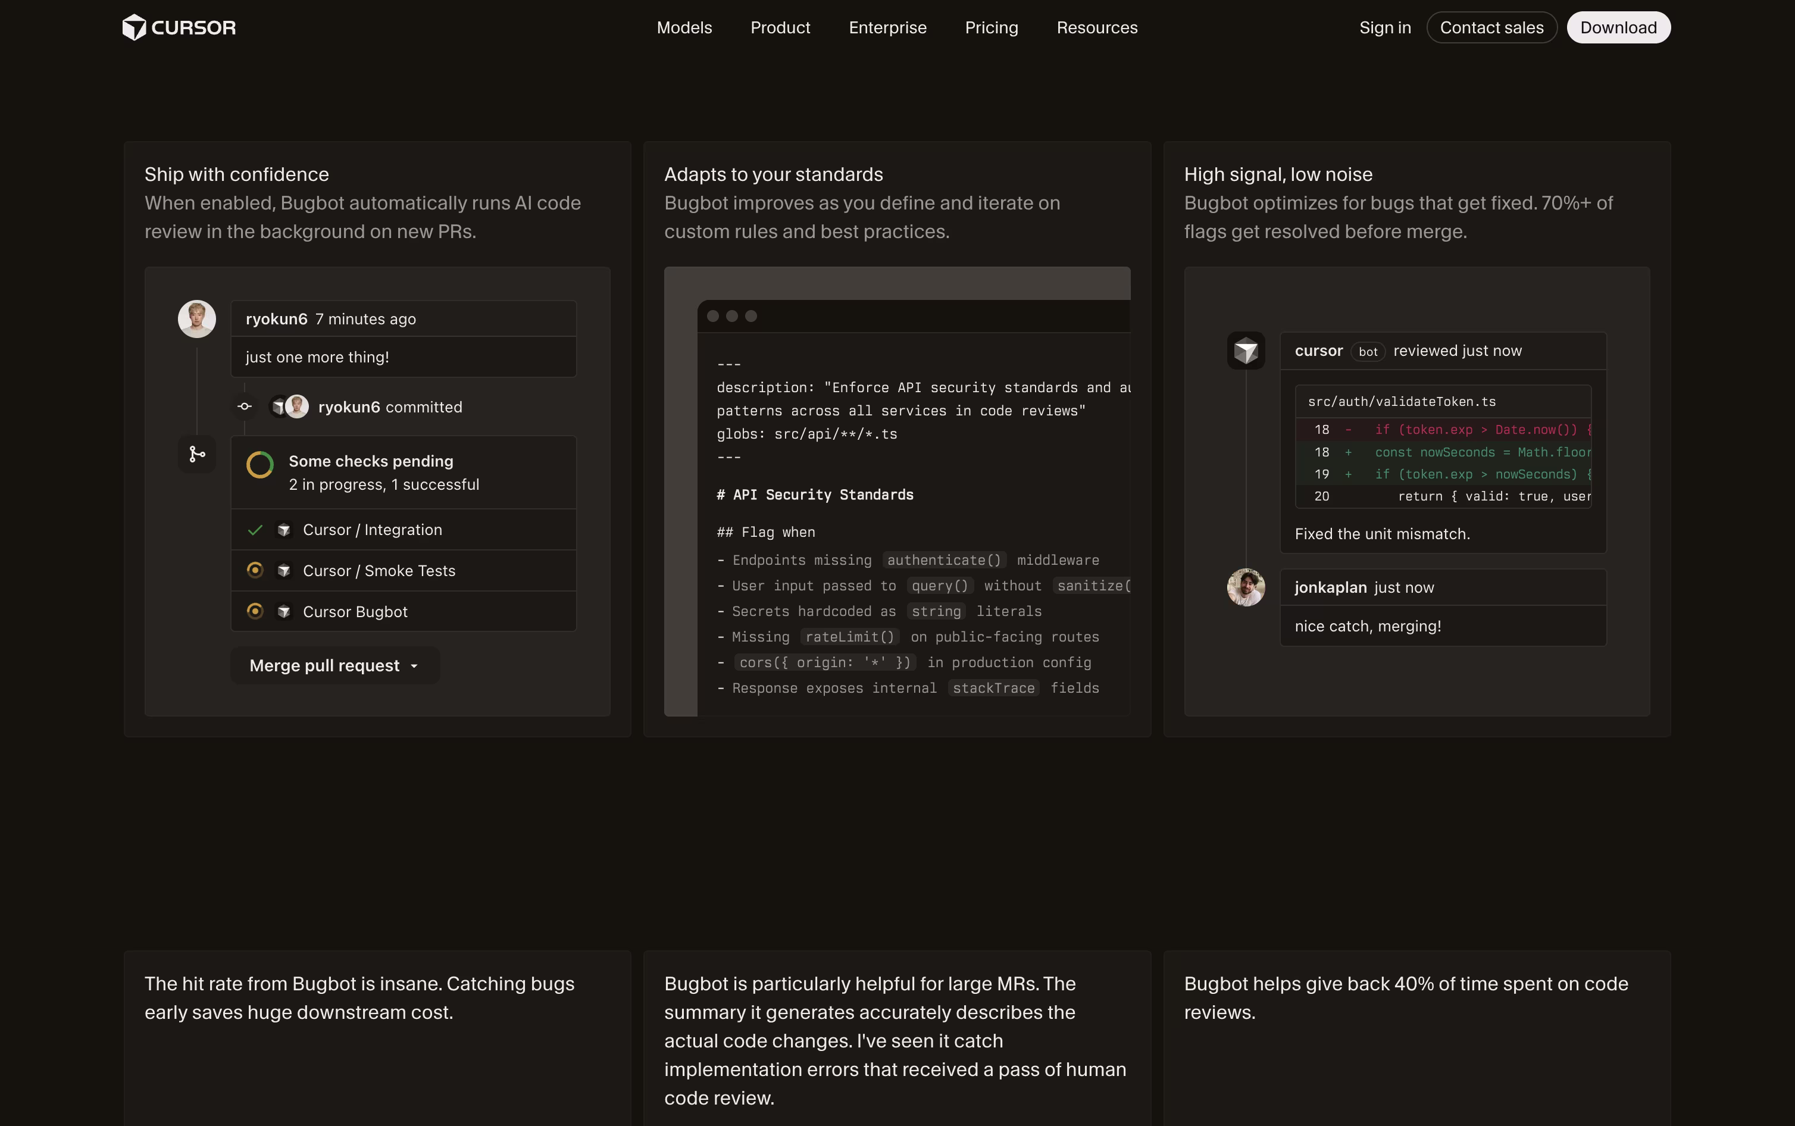Click the src/auth/validateToken.ts file name

1401,402
